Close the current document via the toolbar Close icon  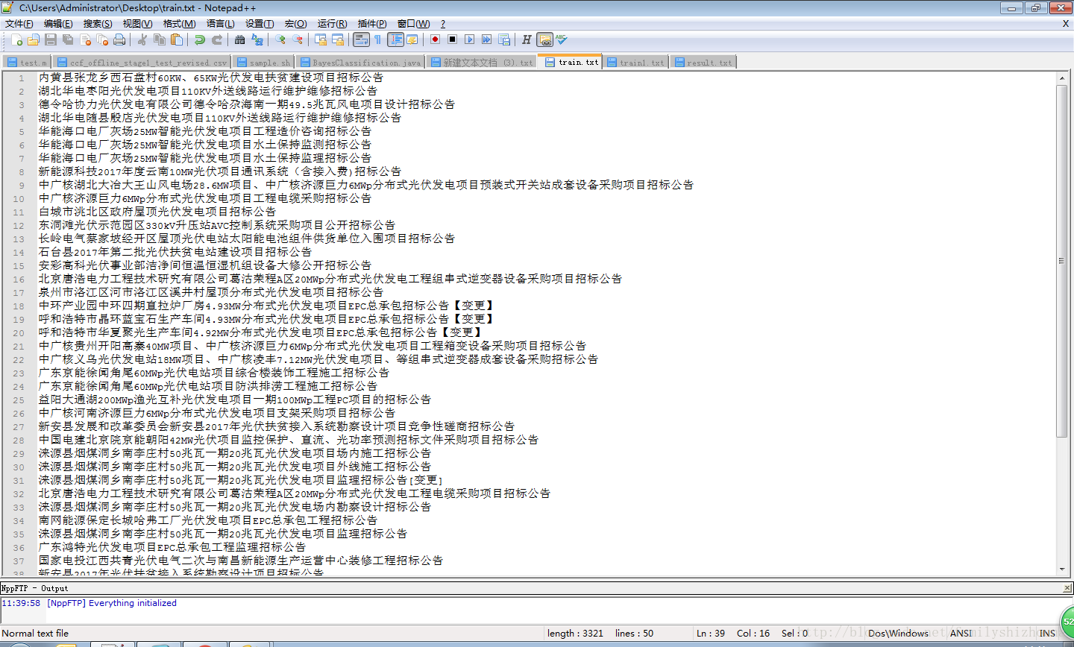tap(85, 40)
